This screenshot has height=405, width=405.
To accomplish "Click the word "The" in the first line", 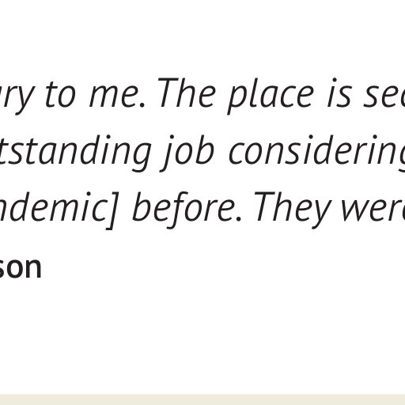I will [x=187, y=93].
